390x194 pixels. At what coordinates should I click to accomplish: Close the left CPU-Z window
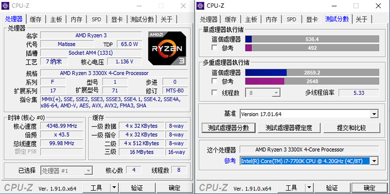coord(183,6)
